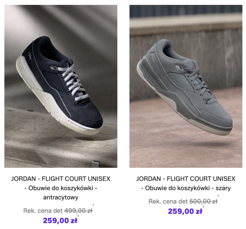Click the asterisk footnote after 499,00 zł
The height and width of the screenshot is (229, 246).
[x=93, y=205]
